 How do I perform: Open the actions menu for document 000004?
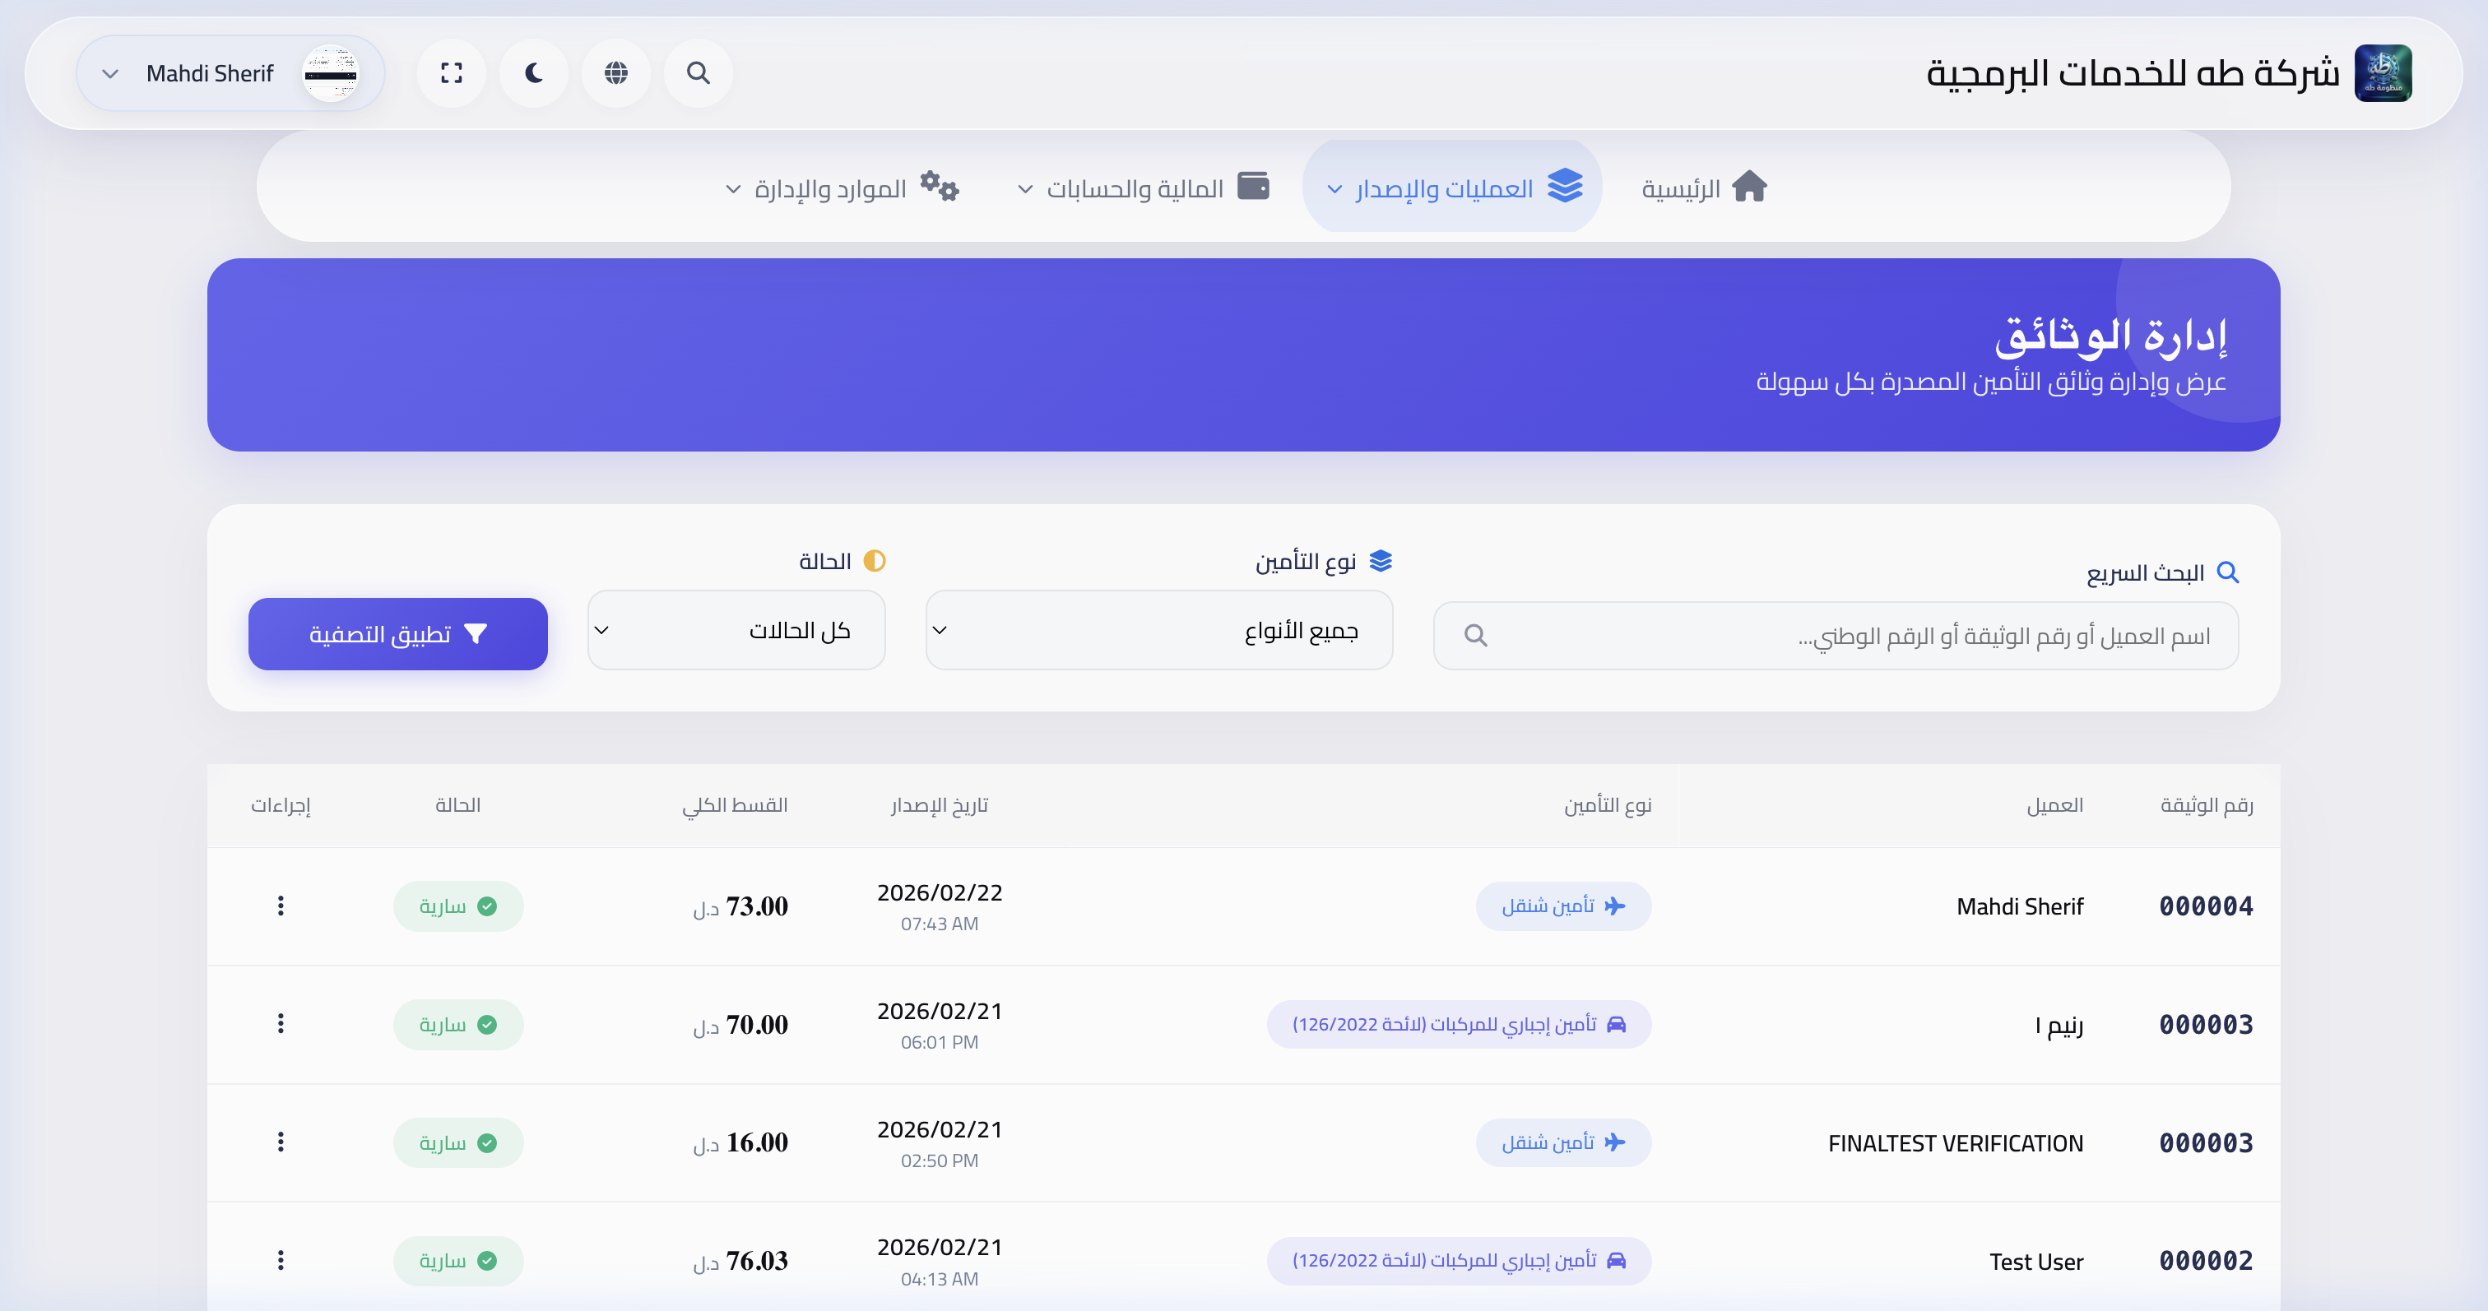click(281, 906)
